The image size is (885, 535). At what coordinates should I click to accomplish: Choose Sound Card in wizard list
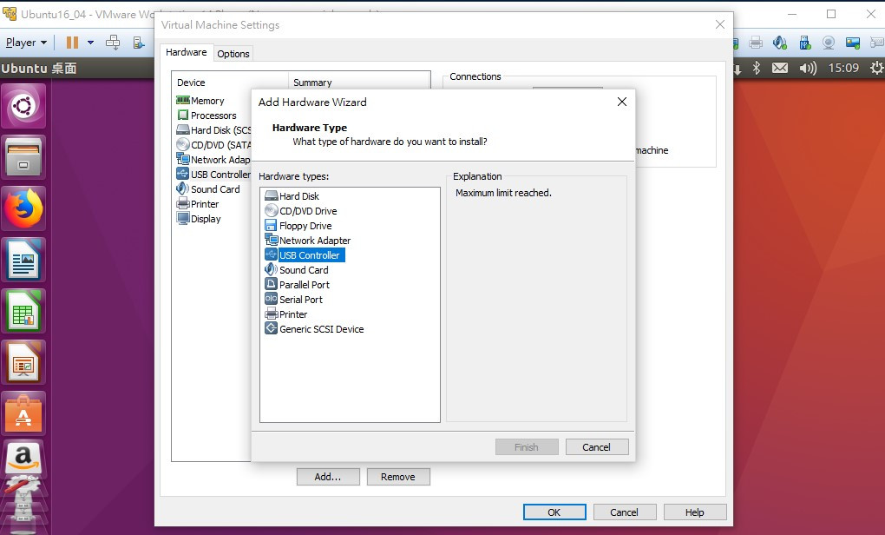(297, 269)
